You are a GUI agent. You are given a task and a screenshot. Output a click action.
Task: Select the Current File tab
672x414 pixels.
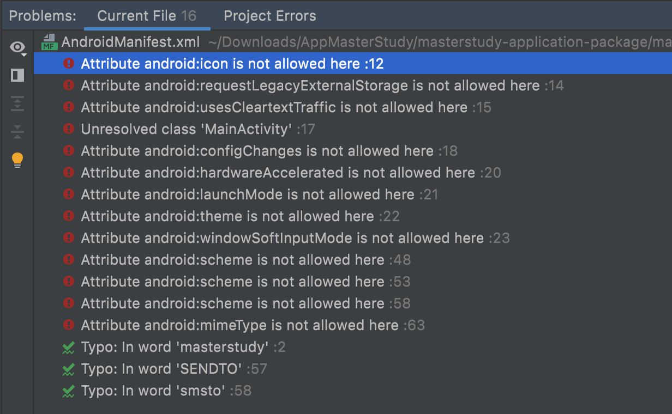(147, 16)
